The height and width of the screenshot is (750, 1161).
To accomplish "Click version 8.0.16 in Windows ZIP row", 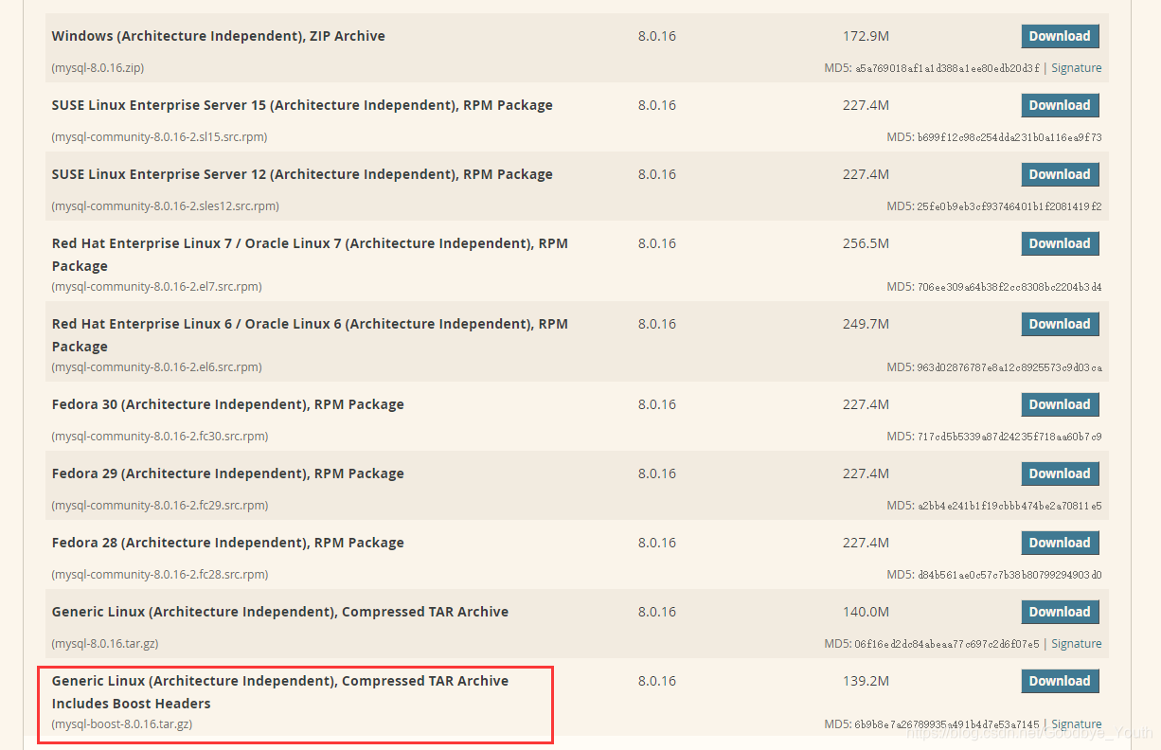I will click(657, 36).
